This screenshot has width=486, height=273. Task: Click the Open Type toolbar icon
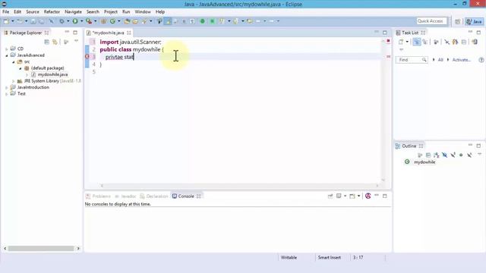[x=127, y=21]
